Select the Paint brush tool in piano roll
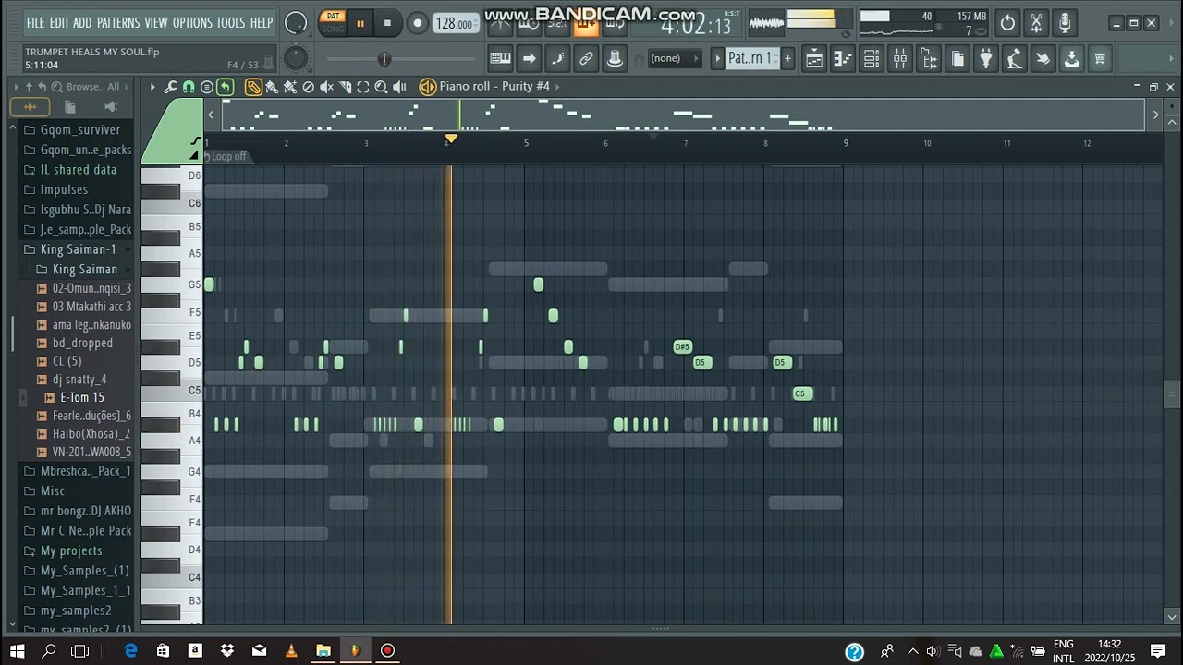 272,87
